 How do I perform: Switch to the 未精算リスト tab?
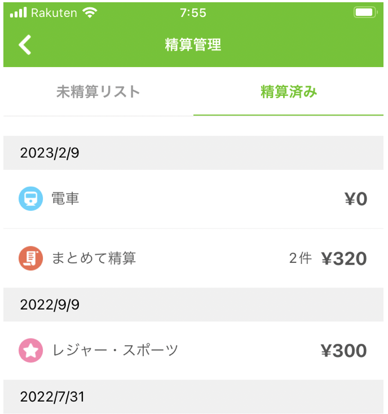point(98,91)
